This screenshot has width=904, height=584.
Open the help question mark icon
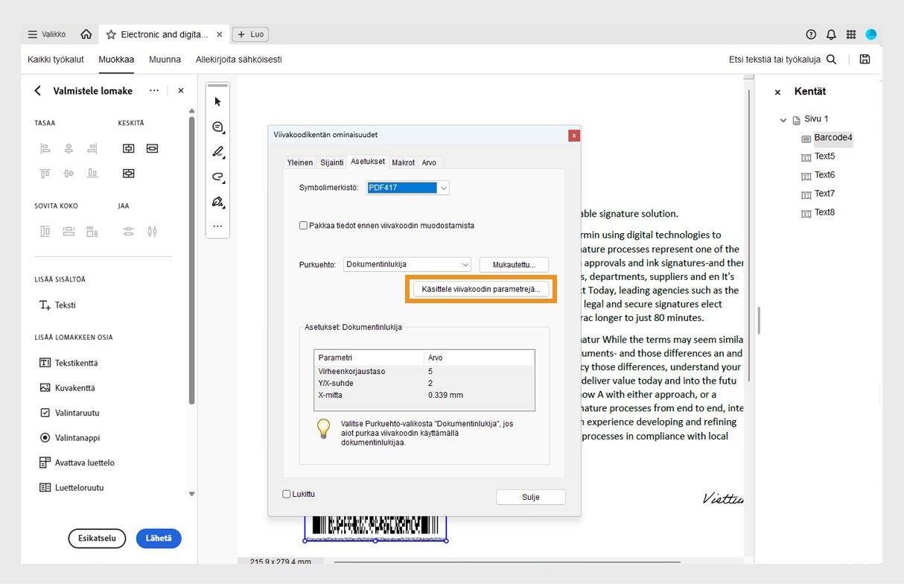(x=811, y=34)
